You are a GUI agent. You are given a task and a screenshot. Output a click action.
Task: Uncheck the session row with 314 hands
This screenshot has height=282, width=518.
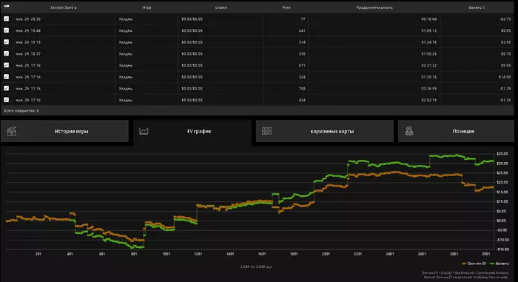click(6, 42)
